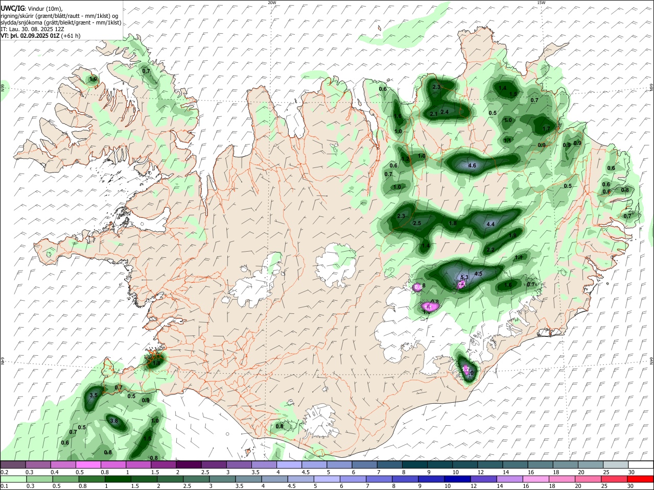The width and height of the screenshot is (654, 490).
Task: Click the '15W' longitude label
Action: [x=541, y=3]
